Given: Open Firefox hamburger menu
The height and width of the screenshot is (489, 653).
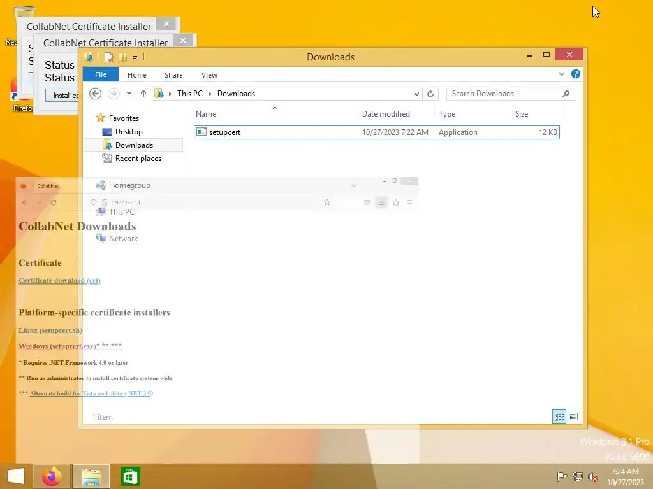Looking at the screenshot, I should tap(410, 202).
